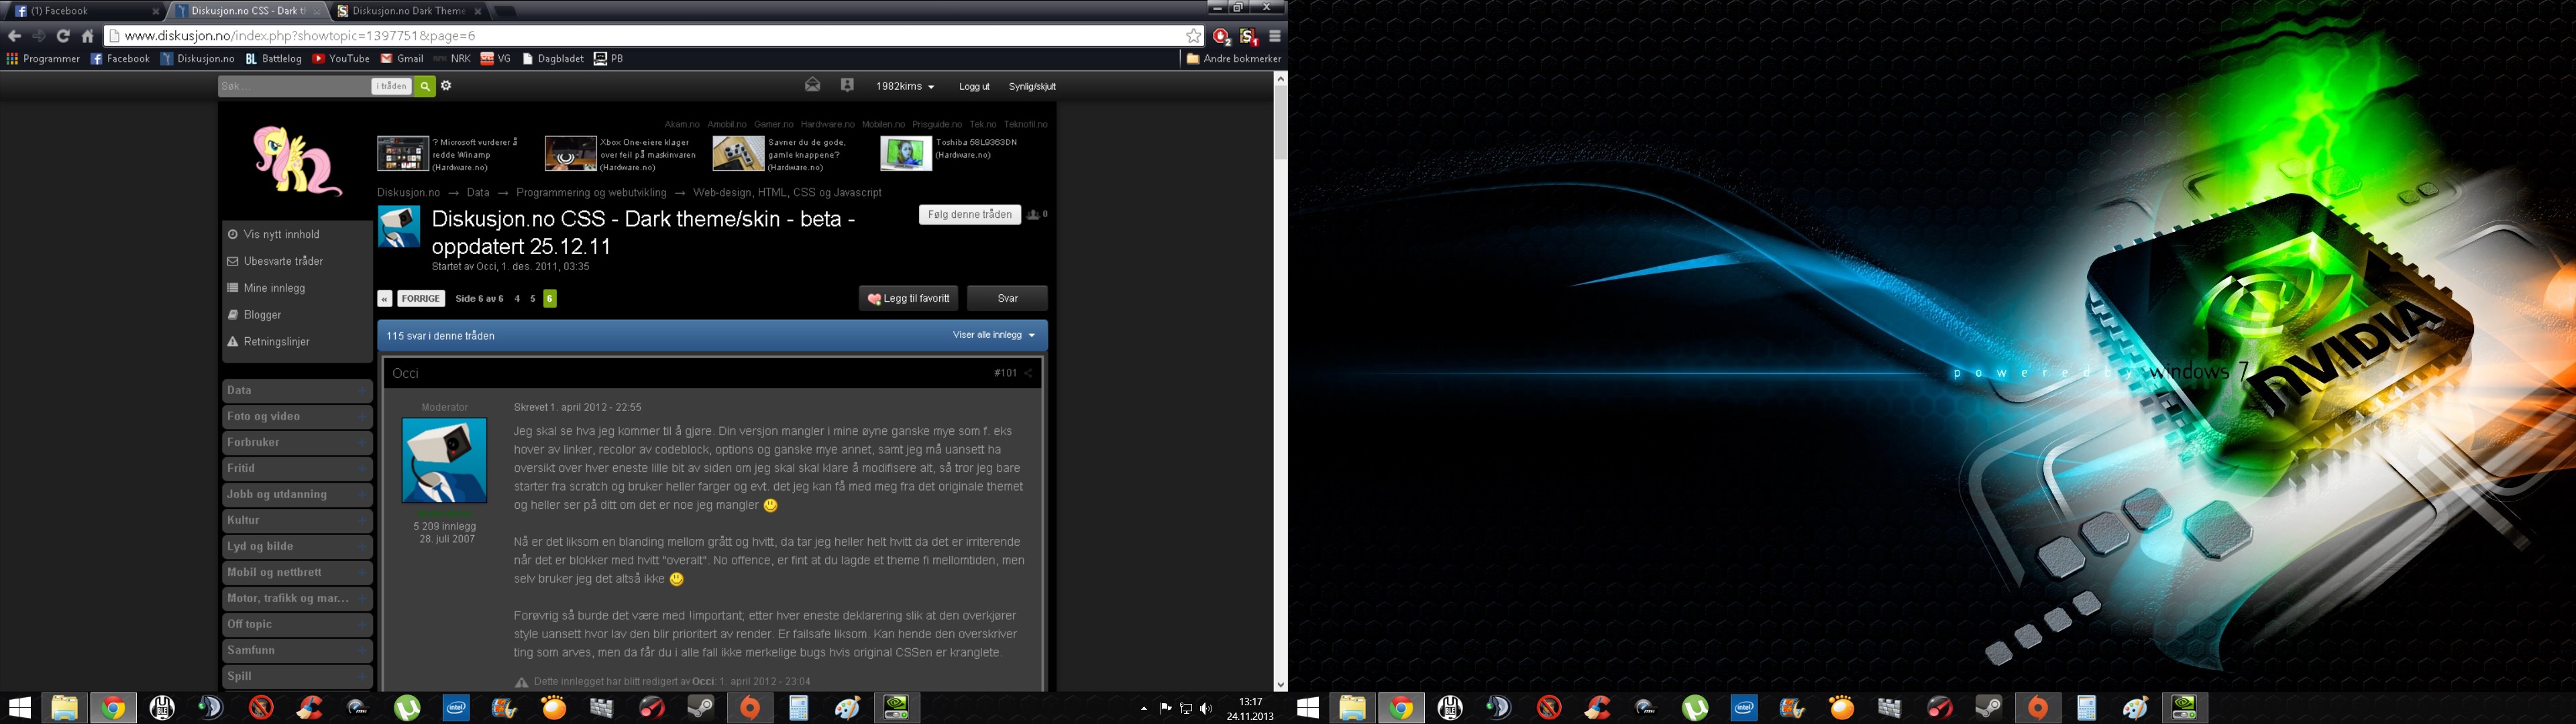Close the (1) Facebook tab

pyautogui.click(x=156, y=12)
